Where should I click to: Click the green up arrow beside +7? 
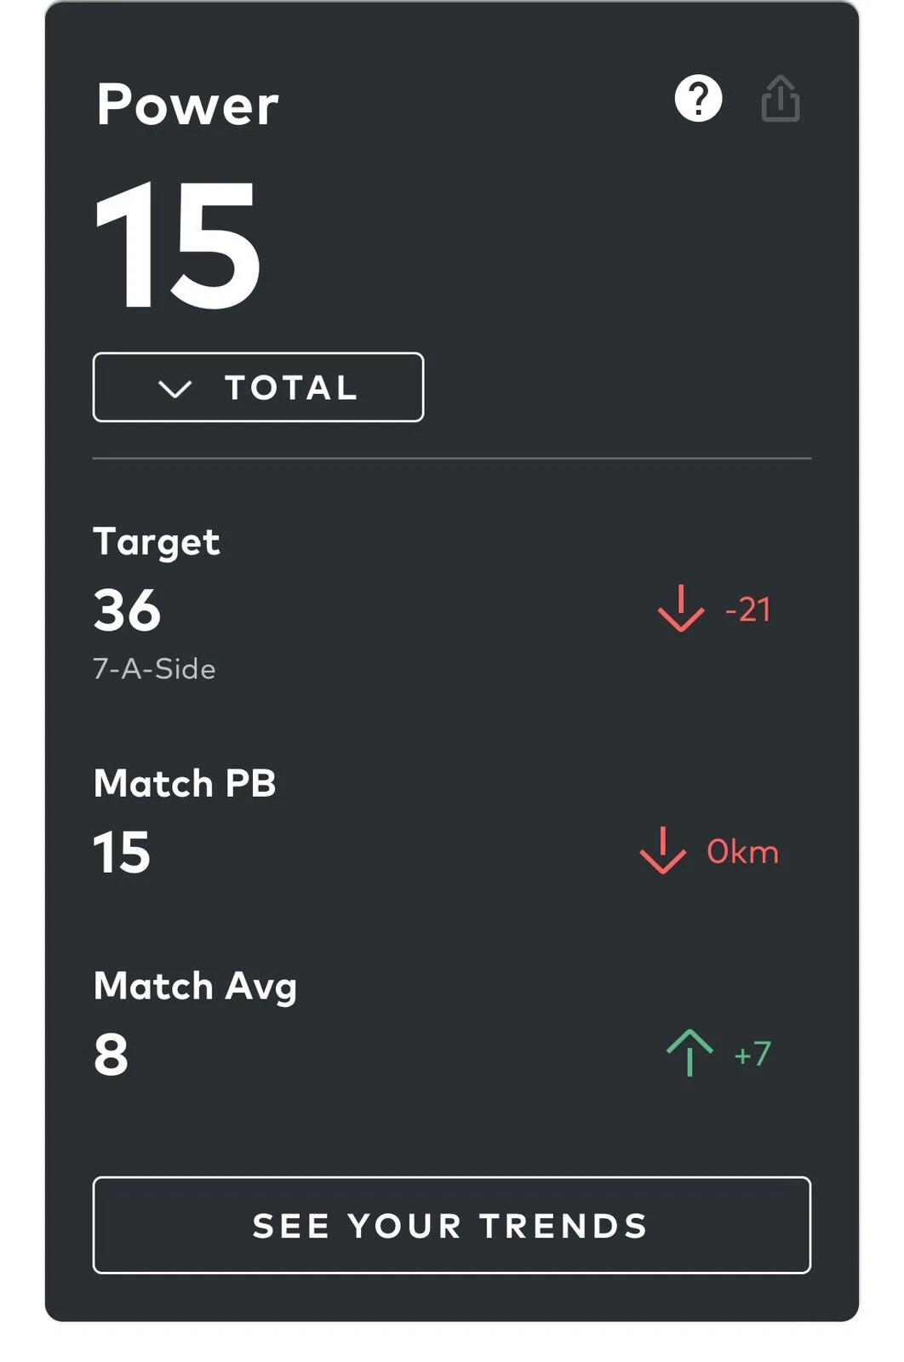point(689,1053)
